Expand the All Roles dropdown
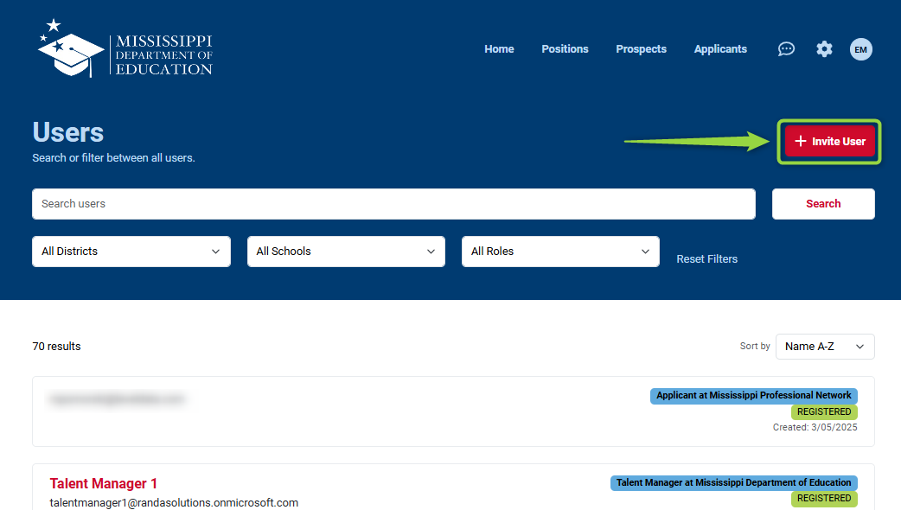The height and width of the screenshot is (510, 901). pos(560,252)
